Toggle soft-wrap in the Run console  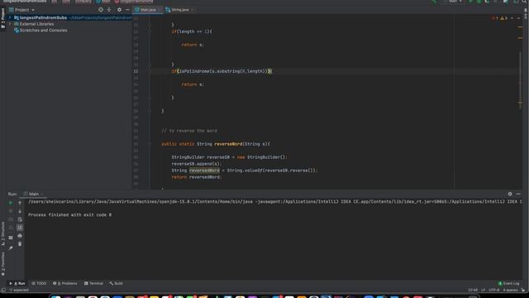click(x=20, y=219)
